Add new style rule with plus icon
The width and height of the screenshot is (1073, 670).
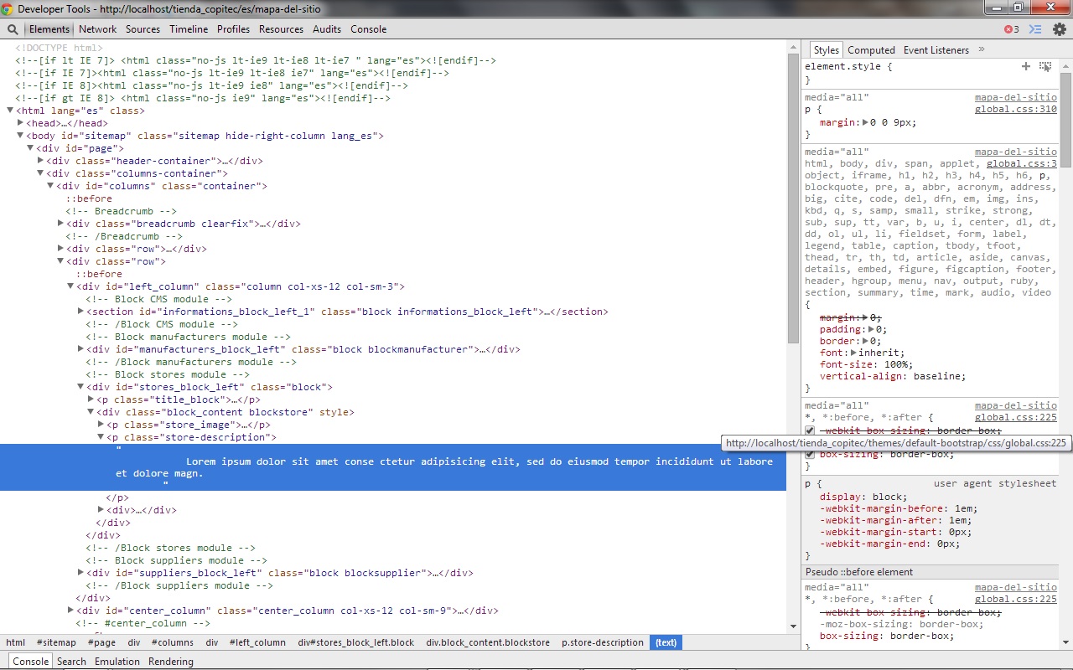tap(1025, 66)
